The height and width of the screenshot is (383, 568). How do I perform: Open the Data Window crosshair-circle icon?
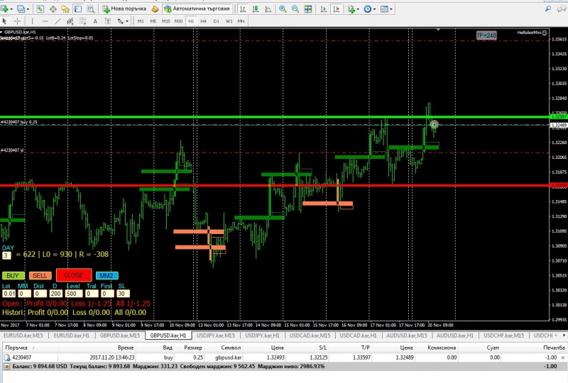(x=53, y=9)
